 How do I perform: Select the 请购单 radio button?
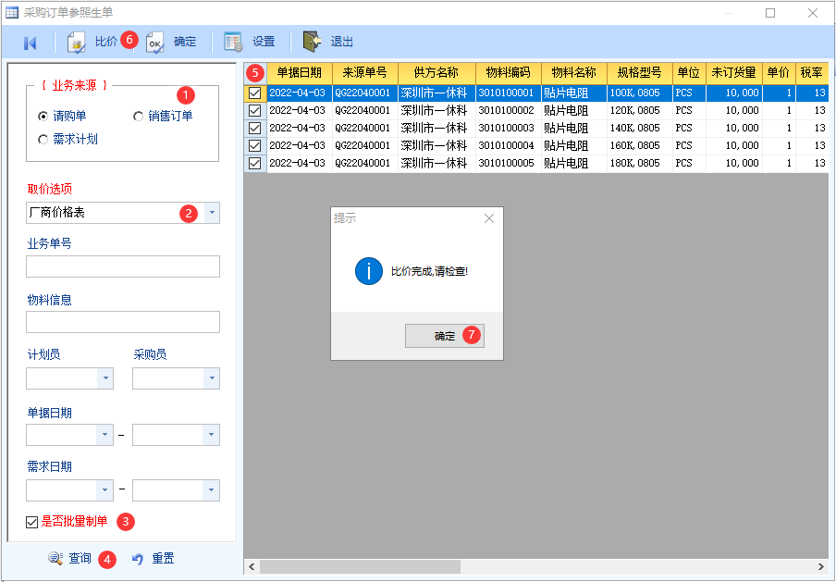coord(43,116)
